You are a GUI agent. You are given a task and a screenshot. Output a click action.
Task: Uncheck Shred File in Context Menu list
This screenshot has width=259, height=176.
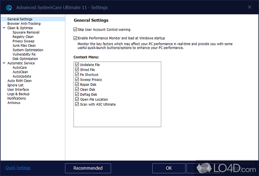click(x=77, y=70)
